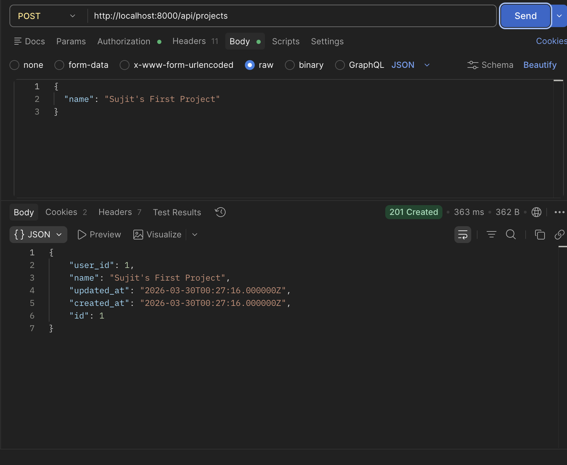Click the globe network information icon

[536, 212]
